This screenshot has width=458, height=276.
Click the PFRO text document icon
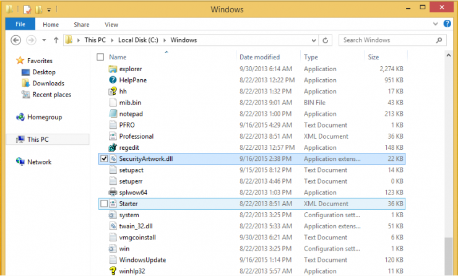click(113, 125)
